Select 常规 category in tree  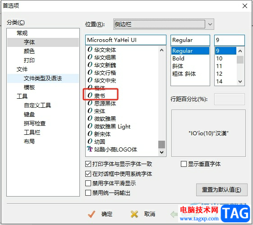click(22, 33)
